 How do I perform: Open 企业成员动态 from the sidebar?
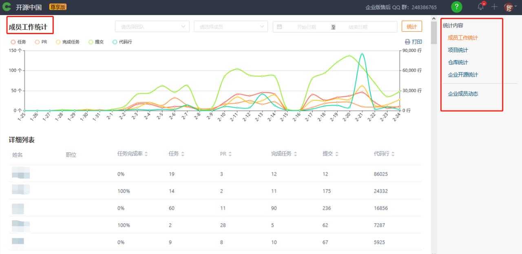(463, 93)
